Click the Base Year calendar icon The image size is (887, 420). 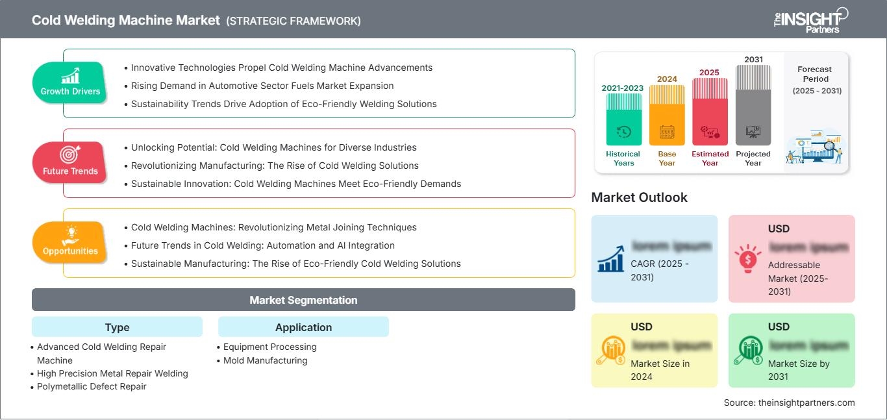coord(667,132)
